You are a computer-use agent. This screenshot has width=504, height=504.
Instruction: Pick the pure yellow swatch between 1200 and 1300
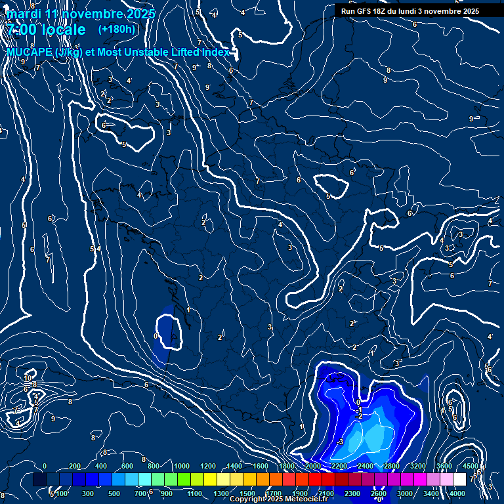point(211,479)
